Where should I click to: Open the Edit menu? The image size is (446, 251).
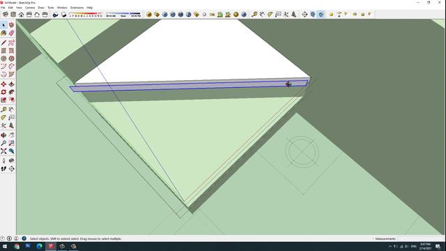click(x=10, y=8)
